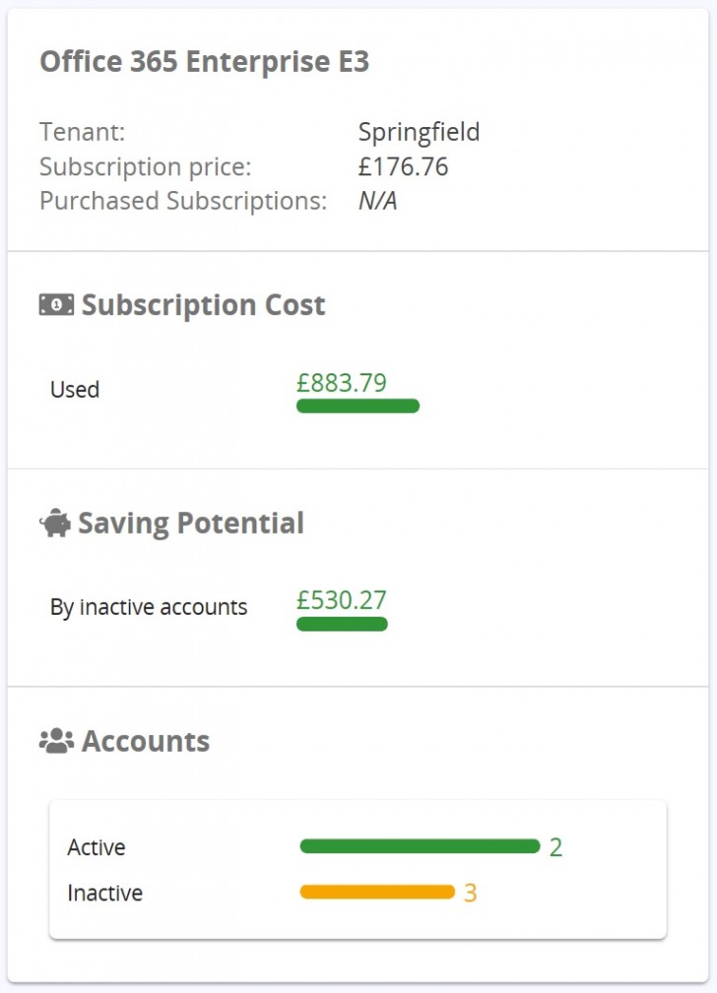717x993 pixels.
Task: Click the piggy bank Saving Potential icon
Action: point(55,523)
